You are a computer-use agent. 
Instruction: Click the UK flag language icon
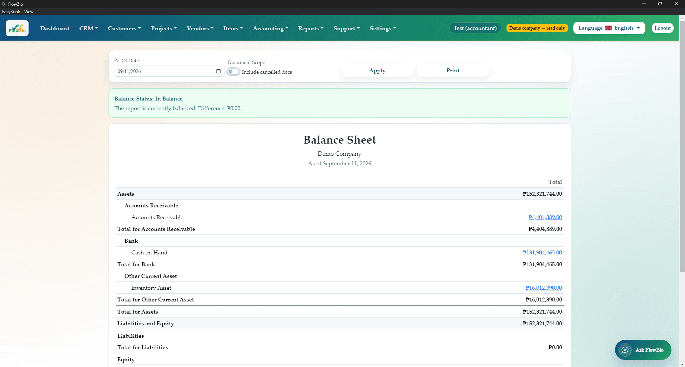click(609, 28)
